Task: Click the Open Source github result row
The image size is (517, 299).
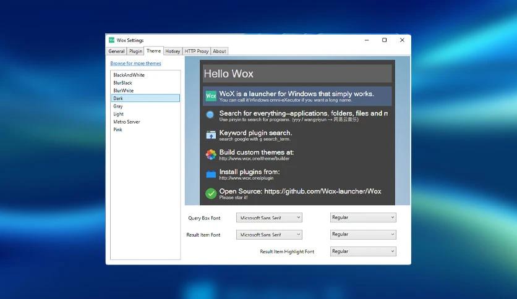Action: [297, 193]
